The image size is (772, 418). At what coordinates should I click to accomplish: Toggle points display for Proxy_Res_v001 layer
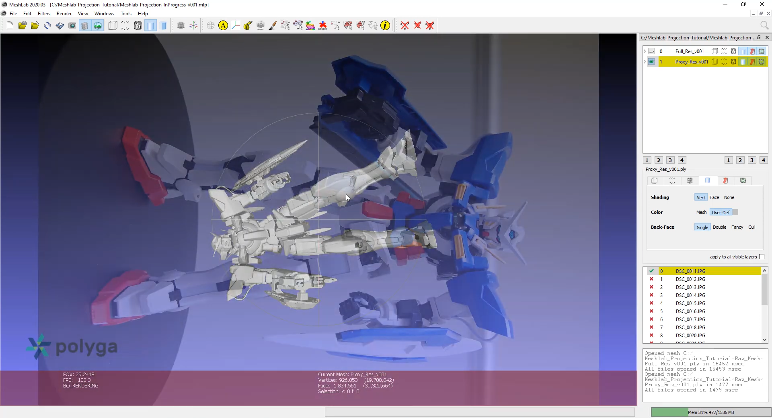pyautogui.click(x=724, y=62)
